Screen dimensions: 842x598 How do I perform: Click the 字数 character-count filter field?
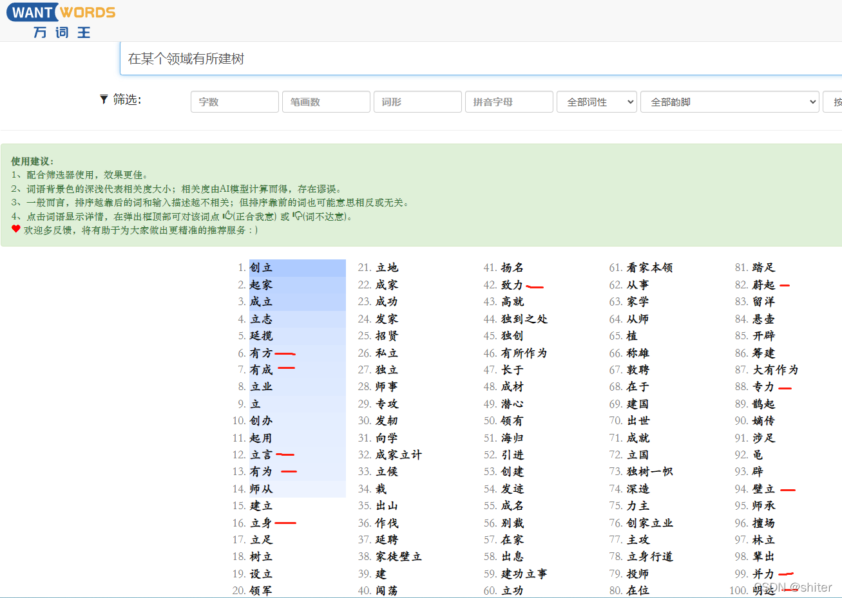pos(234,102)
